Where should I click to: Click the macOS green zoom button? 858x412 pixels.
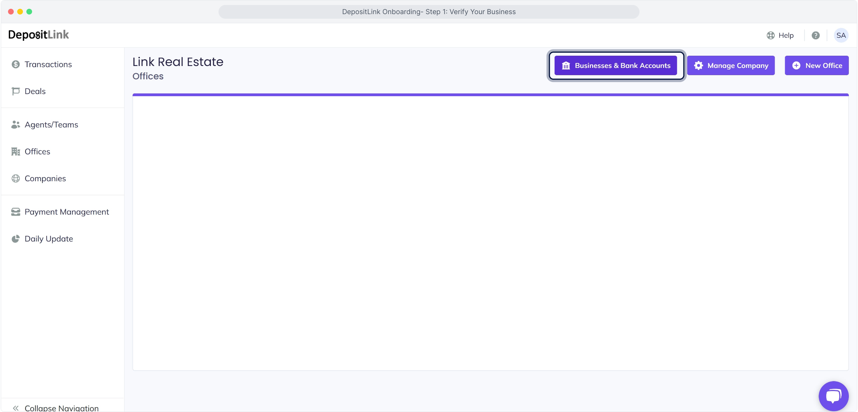click(29, 12)
